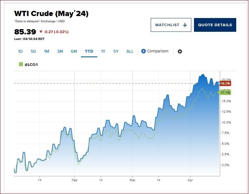Screen dimensions: 249x194
Task: Select the YTD tab
Action: 89,51
